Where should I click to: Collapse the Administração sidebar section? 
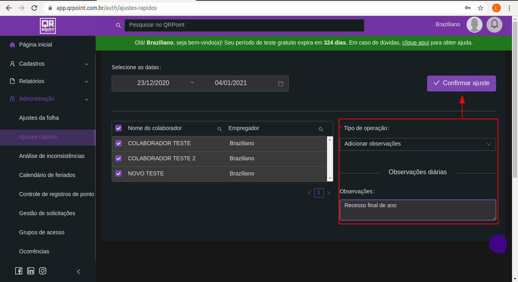tap(48, 99)
